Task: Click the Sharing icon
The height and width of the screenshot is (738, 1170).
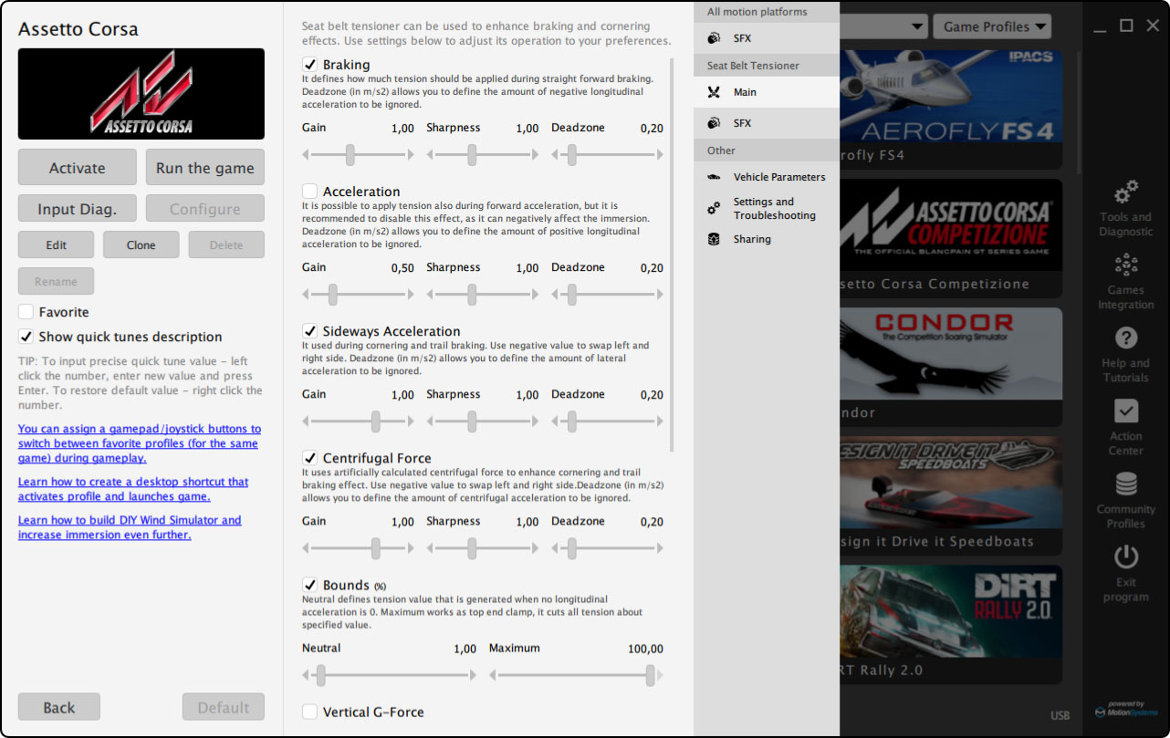Action: (x=714, y=239)
